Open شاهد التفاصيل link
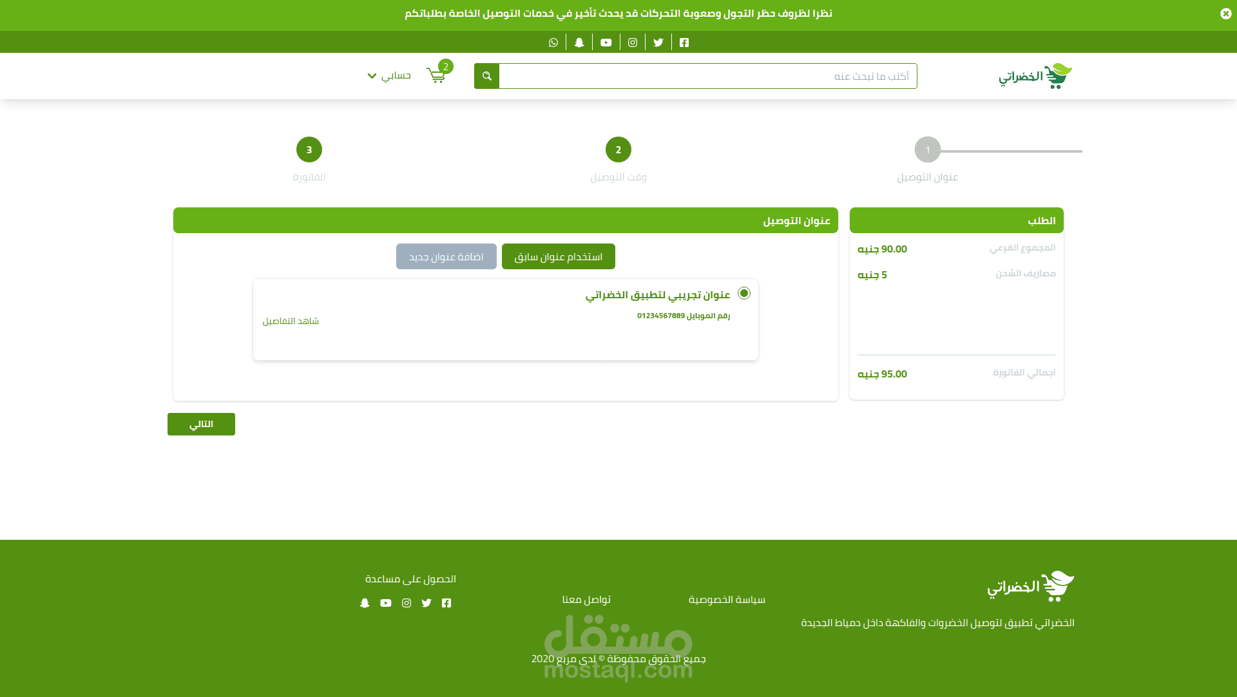 pos(291,321)
